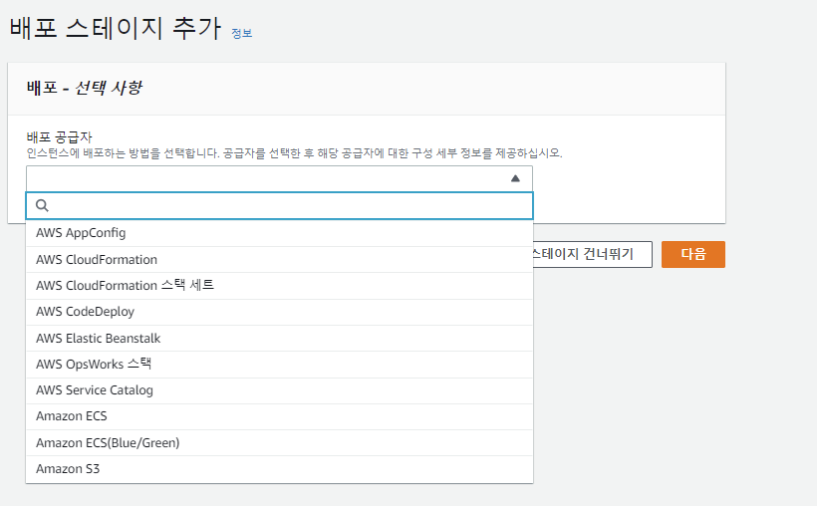
Task: Select AWS CloudFormation option
Action: (279, 260)
